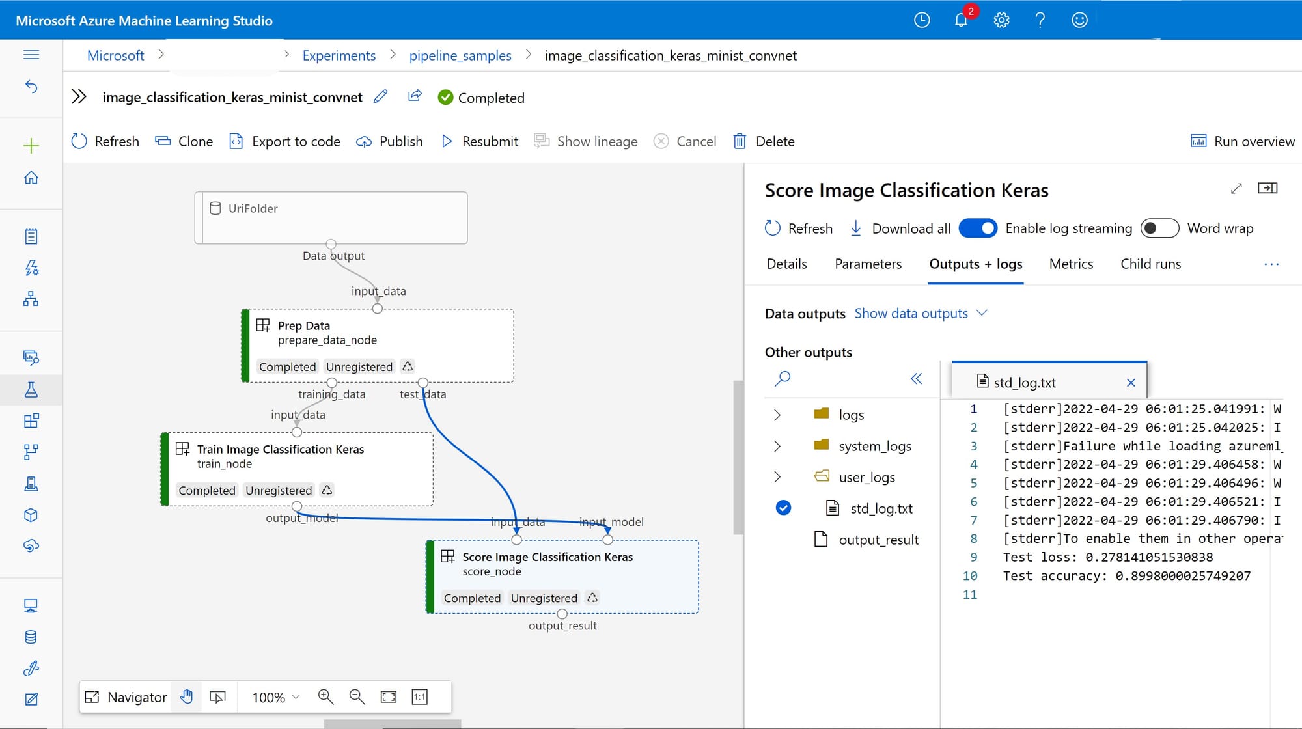This screenshot has width=1302, height=729.
Task: Open the Parameters tab
Action: pyautogui.click(x=868, y=264)
